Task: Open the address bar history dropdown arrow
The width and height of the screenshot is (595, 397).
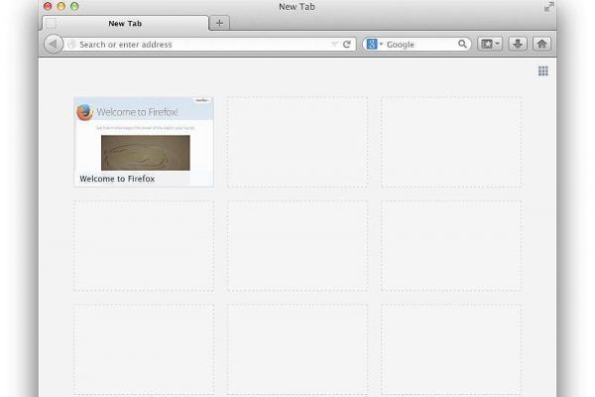Action: (334, 45)
